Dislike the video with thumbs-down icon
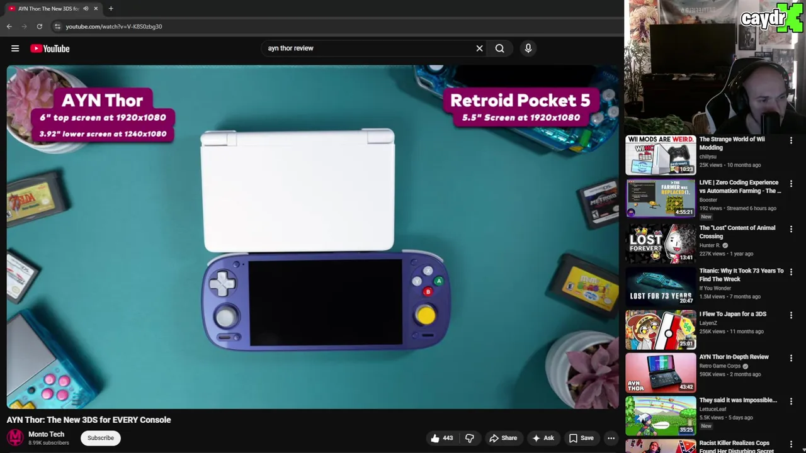The width and height of the screenshot is (806, 453). click(469, 438)
